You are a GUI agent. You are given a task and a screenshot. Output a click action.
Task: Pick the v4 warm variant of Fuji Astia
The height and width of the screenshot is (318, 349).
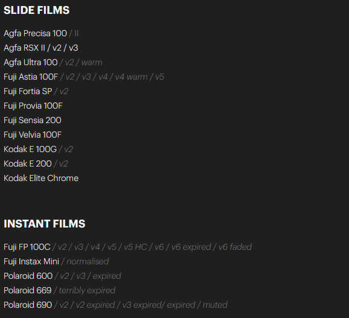[131, 77]
